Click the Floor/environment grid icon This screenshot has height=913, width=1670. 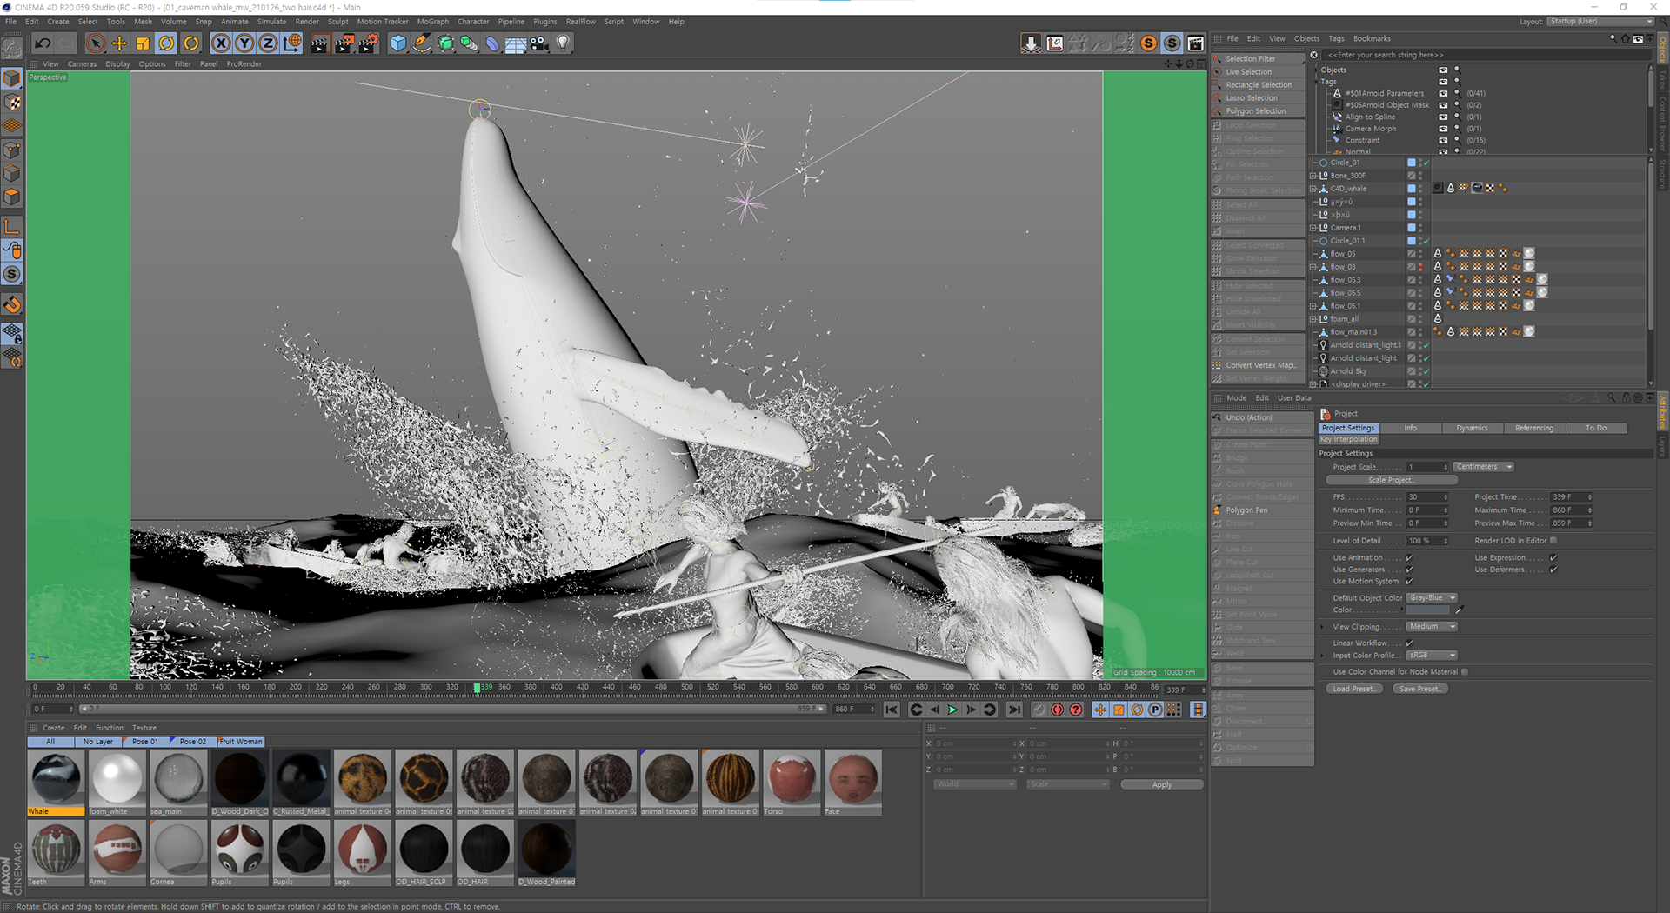point(516,43)
